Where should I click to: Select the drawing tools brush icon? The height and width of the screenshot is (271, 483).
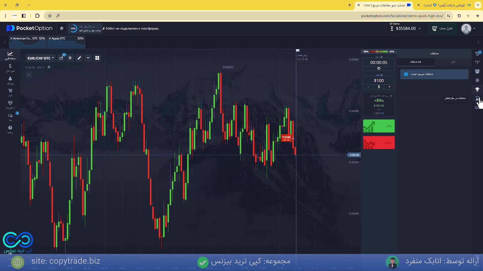pyautogui.click(x=79, y=58)
